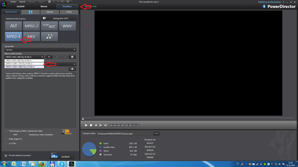Tick the x.v.Color checkbox
This screenshot has width=298, height=167.
coord(6,143)
